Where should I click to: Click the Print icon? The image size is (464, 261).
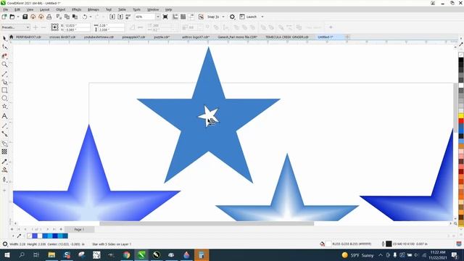49,17
